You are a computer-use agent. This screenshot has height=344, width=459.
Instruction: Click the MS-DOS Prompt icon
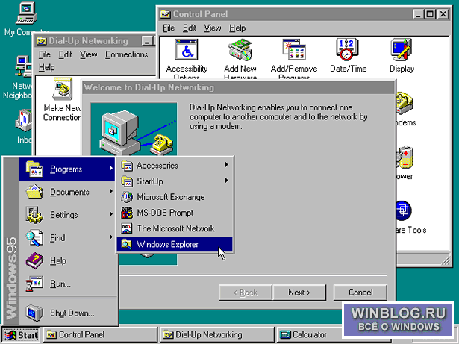127,213
